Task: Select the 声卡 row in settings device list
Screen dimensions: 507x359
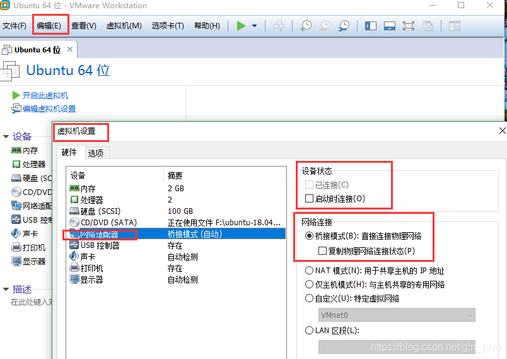Action: (x=176, y=257)
